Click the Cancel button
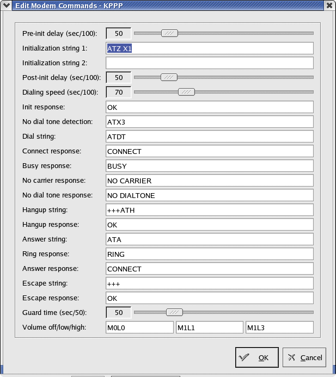The height and width of the screenshot is (377, 336). coord(304,357)
